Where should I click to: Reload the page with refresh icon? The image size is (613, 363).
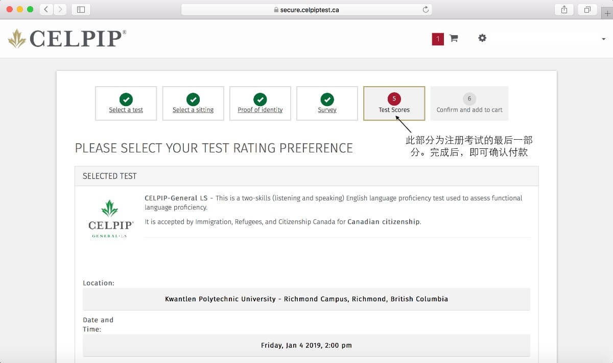click(426, 9)
